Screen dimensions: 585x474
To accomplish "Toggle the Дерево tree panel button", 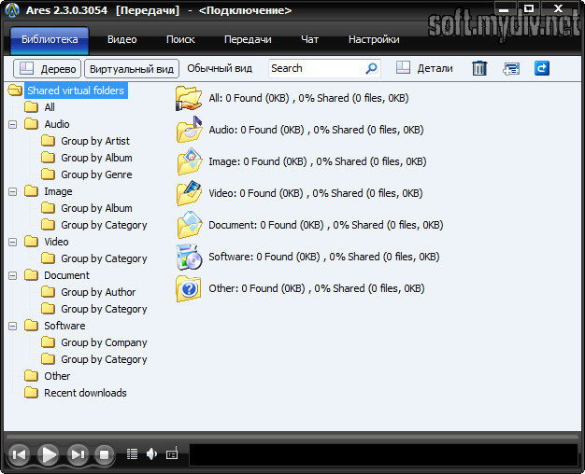I will pos(48,68).
